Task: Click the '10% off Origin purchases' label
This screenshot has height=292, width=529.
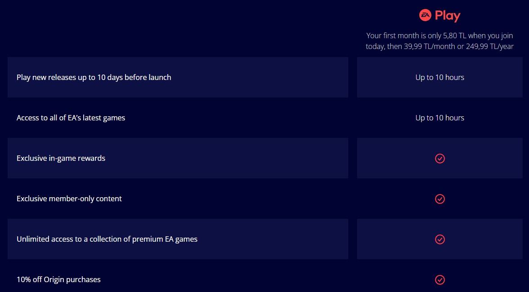Action: coord(58,279)
